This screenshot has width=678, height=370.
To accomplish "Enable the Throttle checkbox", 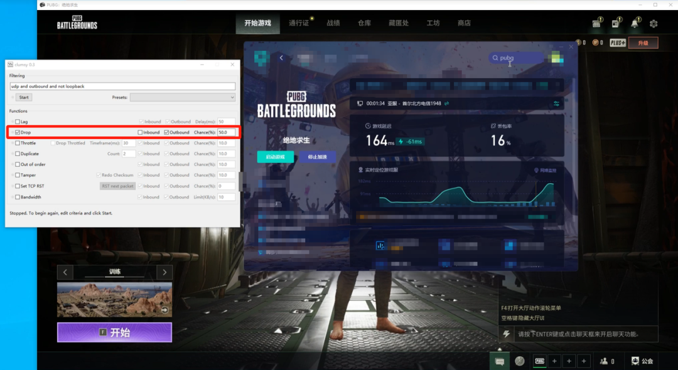I will 18,143.
